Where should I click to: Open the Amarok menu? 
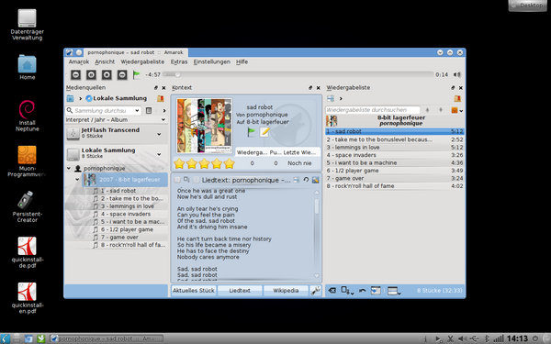click(79, 61)
